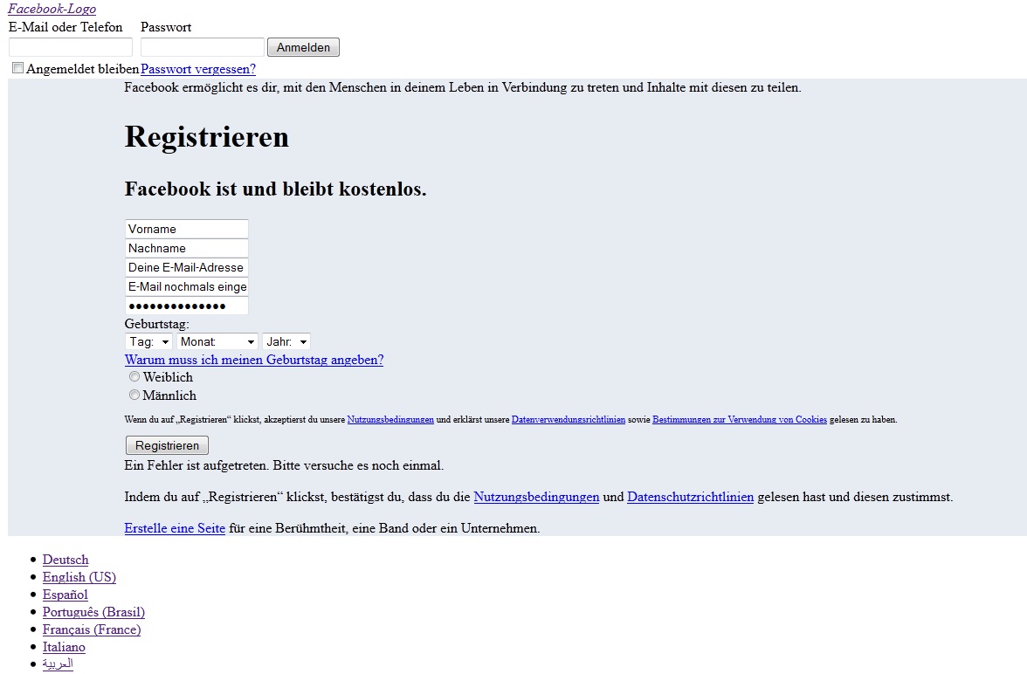Click the Geburtstag: label
Image resolution: width=1027 pixels, height=674 pixels.
point(156,324)
